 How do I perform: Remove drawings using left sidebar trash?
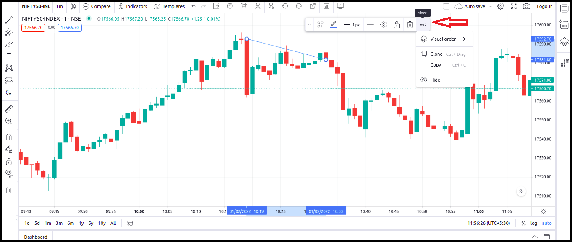pyautogui.click(x=8, y=190)
